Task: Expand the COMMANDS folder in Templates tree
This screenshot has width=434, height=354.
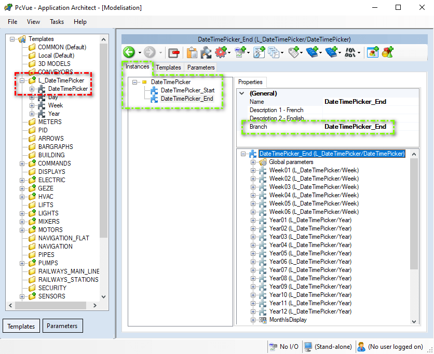Action: click(x=22, y=164)
